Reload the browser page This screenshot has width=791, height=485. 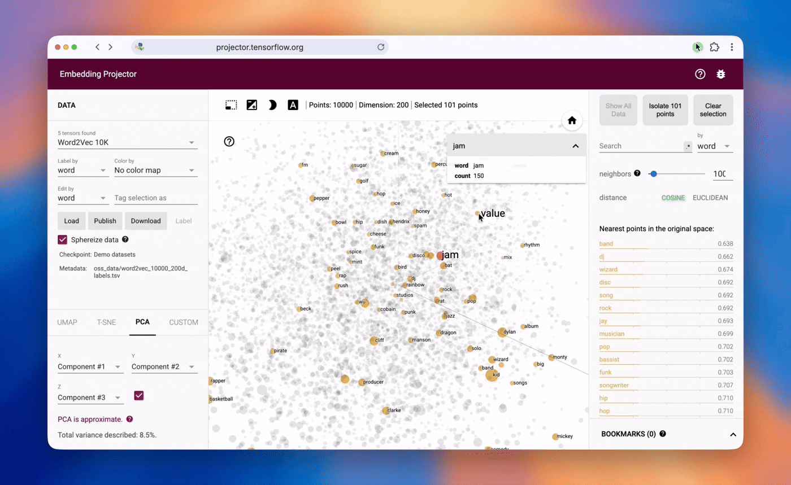pyautogui.click(x=381, y=47)
